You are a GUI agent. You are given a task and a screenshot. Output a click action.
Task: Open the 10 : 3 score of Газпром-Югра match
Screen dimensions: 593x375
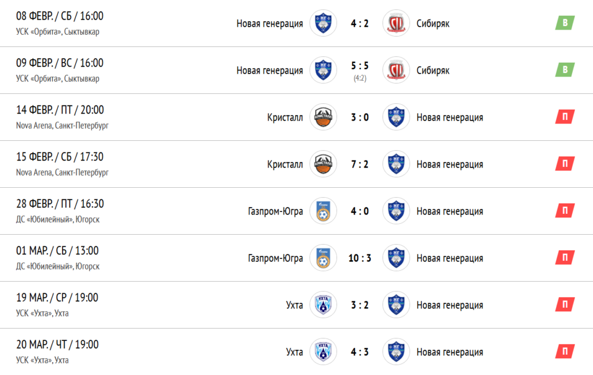click(360, 258)
